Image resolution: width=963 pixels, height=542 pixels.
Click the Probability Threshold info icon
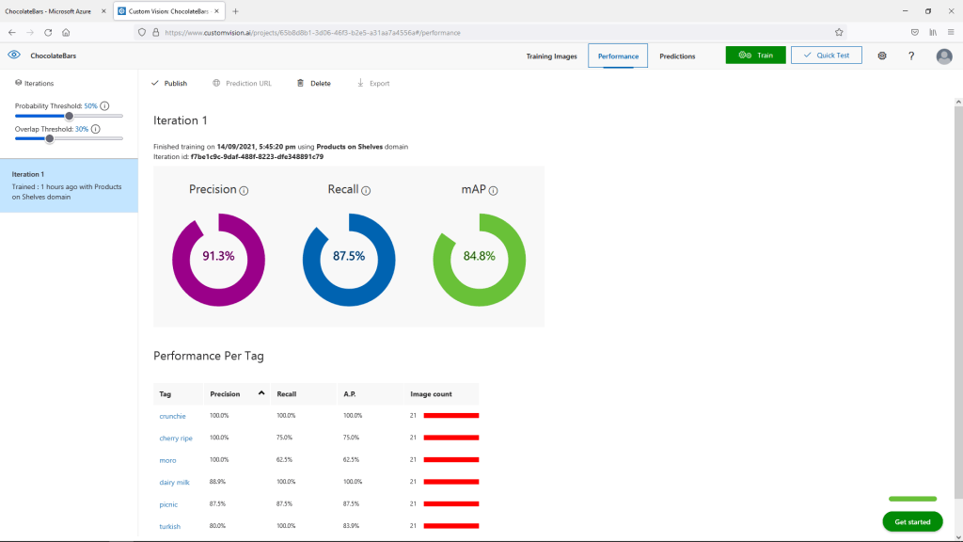coord(104,106)
